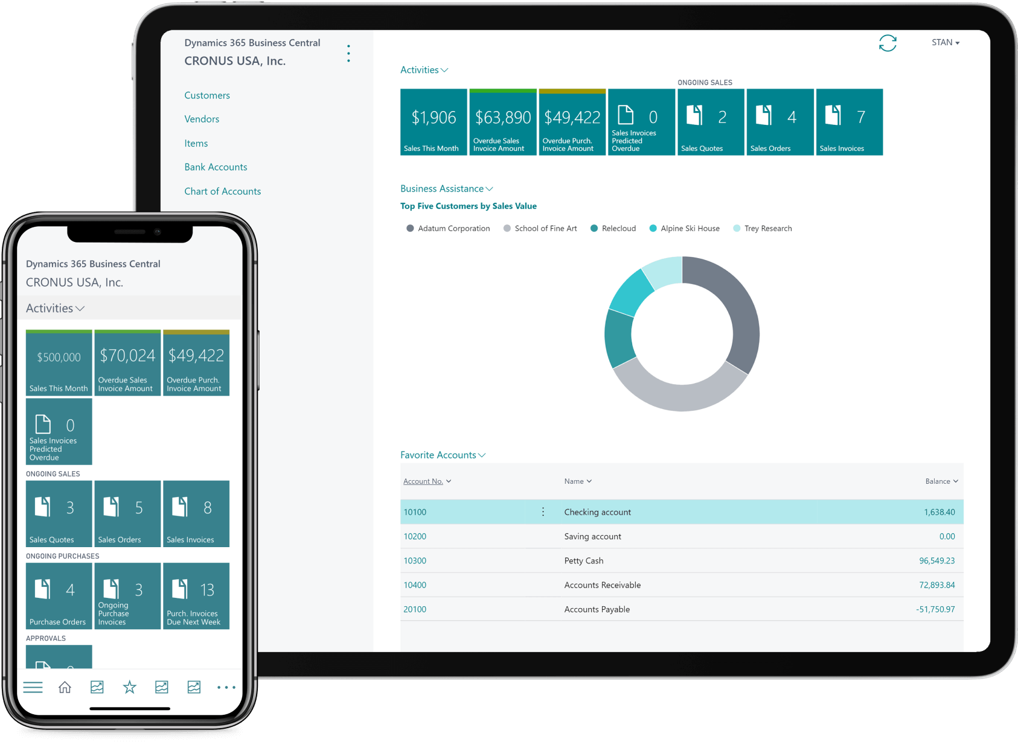The height and width of the screenshot is (742, 1018).
Task: Open Purch. Invoices Due Next Week tile on phone
Action: point(196,596)
